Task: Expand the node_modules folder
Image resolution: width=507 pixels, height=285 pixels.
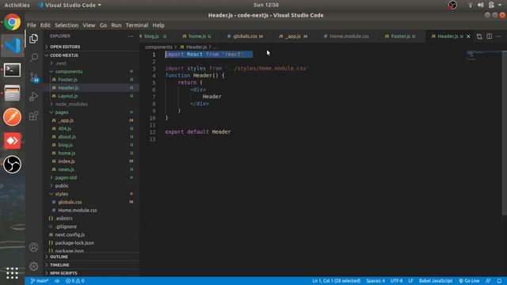Action: pos(92,104)
